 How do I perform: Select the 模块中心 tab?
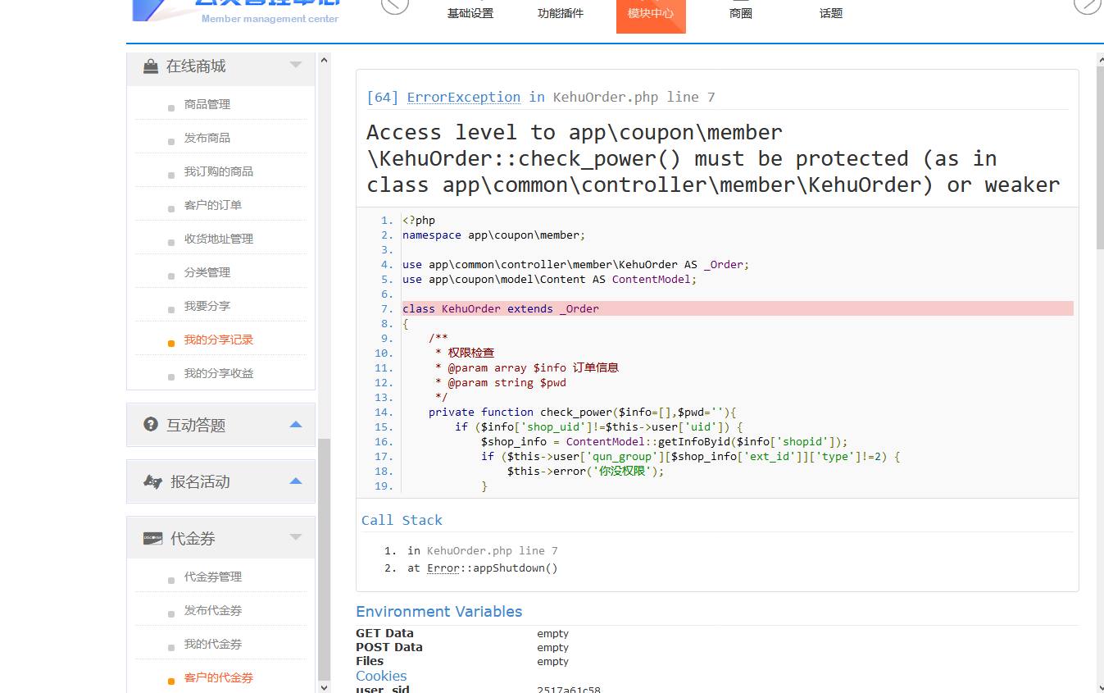coord(651,13)
